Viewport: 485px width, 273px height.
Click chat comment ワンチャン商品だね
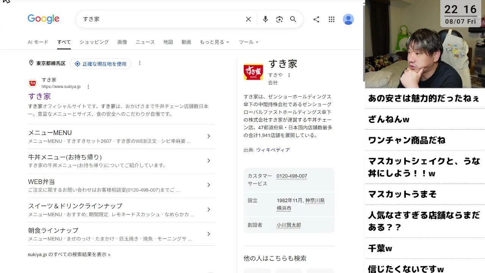[x=407, y=140]
